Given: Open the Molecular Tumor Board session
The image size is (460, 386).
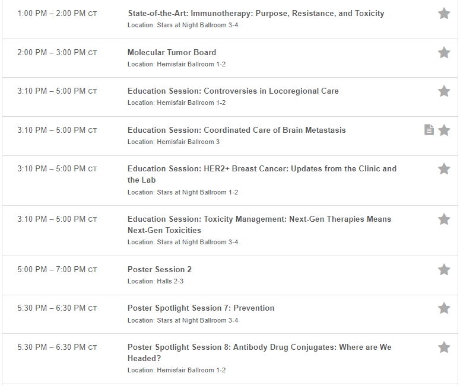Looking at the screenshot, I should [x=172, y=52].
